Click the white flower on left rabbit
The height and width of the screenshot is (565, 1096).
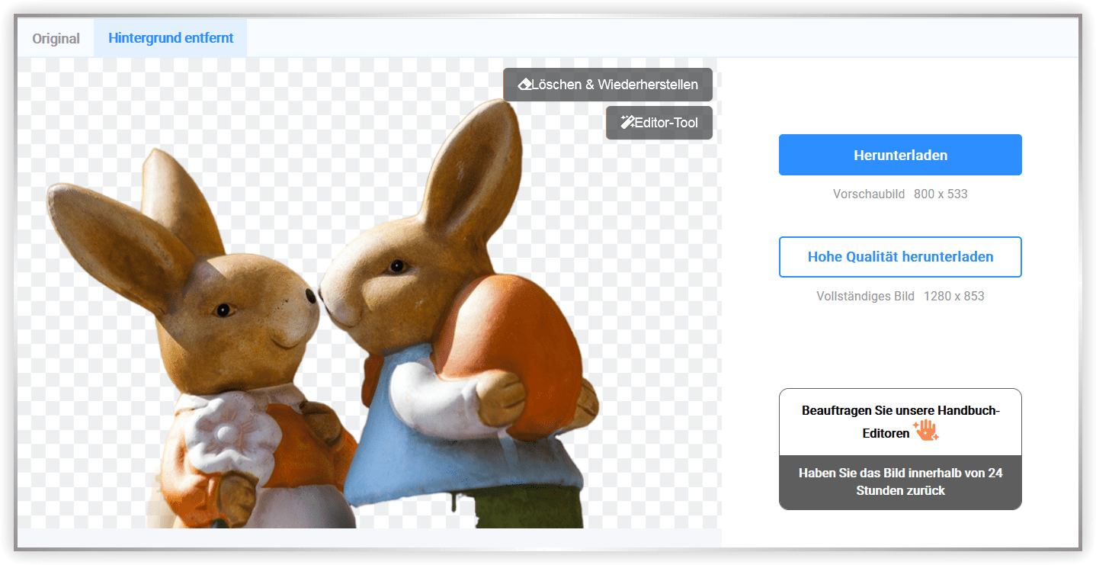click(229, 435)
